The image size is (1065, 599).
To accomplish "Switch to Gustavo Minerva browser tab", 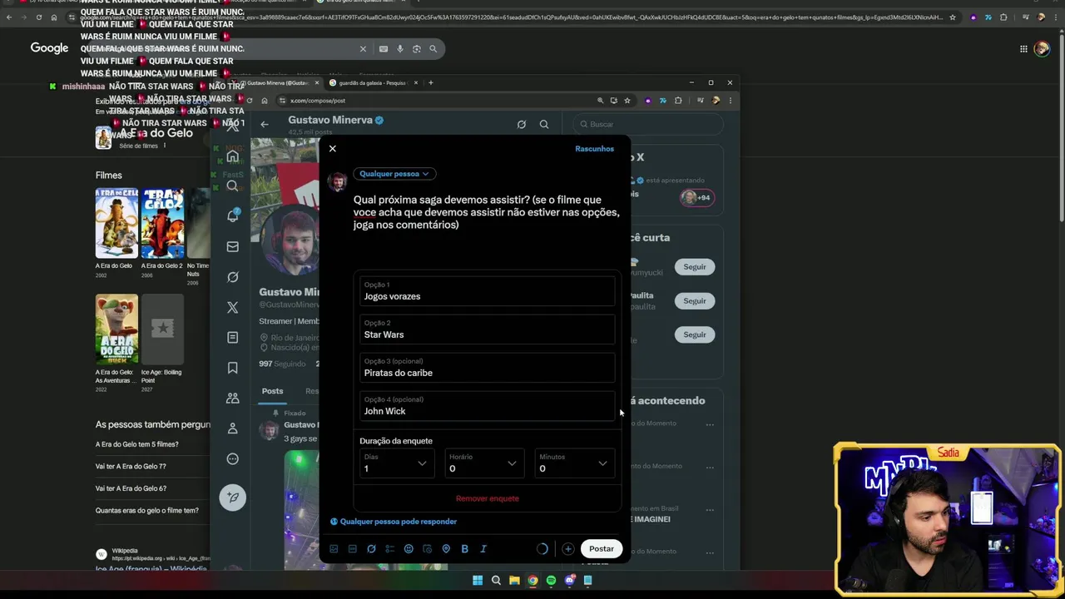I will tap(277, 83).
